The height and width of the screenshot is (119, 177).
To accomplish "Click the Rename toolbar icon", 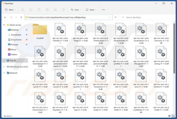I will coord(47,10).
